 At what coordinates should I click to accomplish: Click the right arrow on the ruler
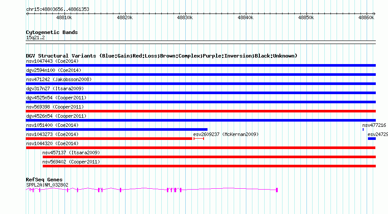374,14
